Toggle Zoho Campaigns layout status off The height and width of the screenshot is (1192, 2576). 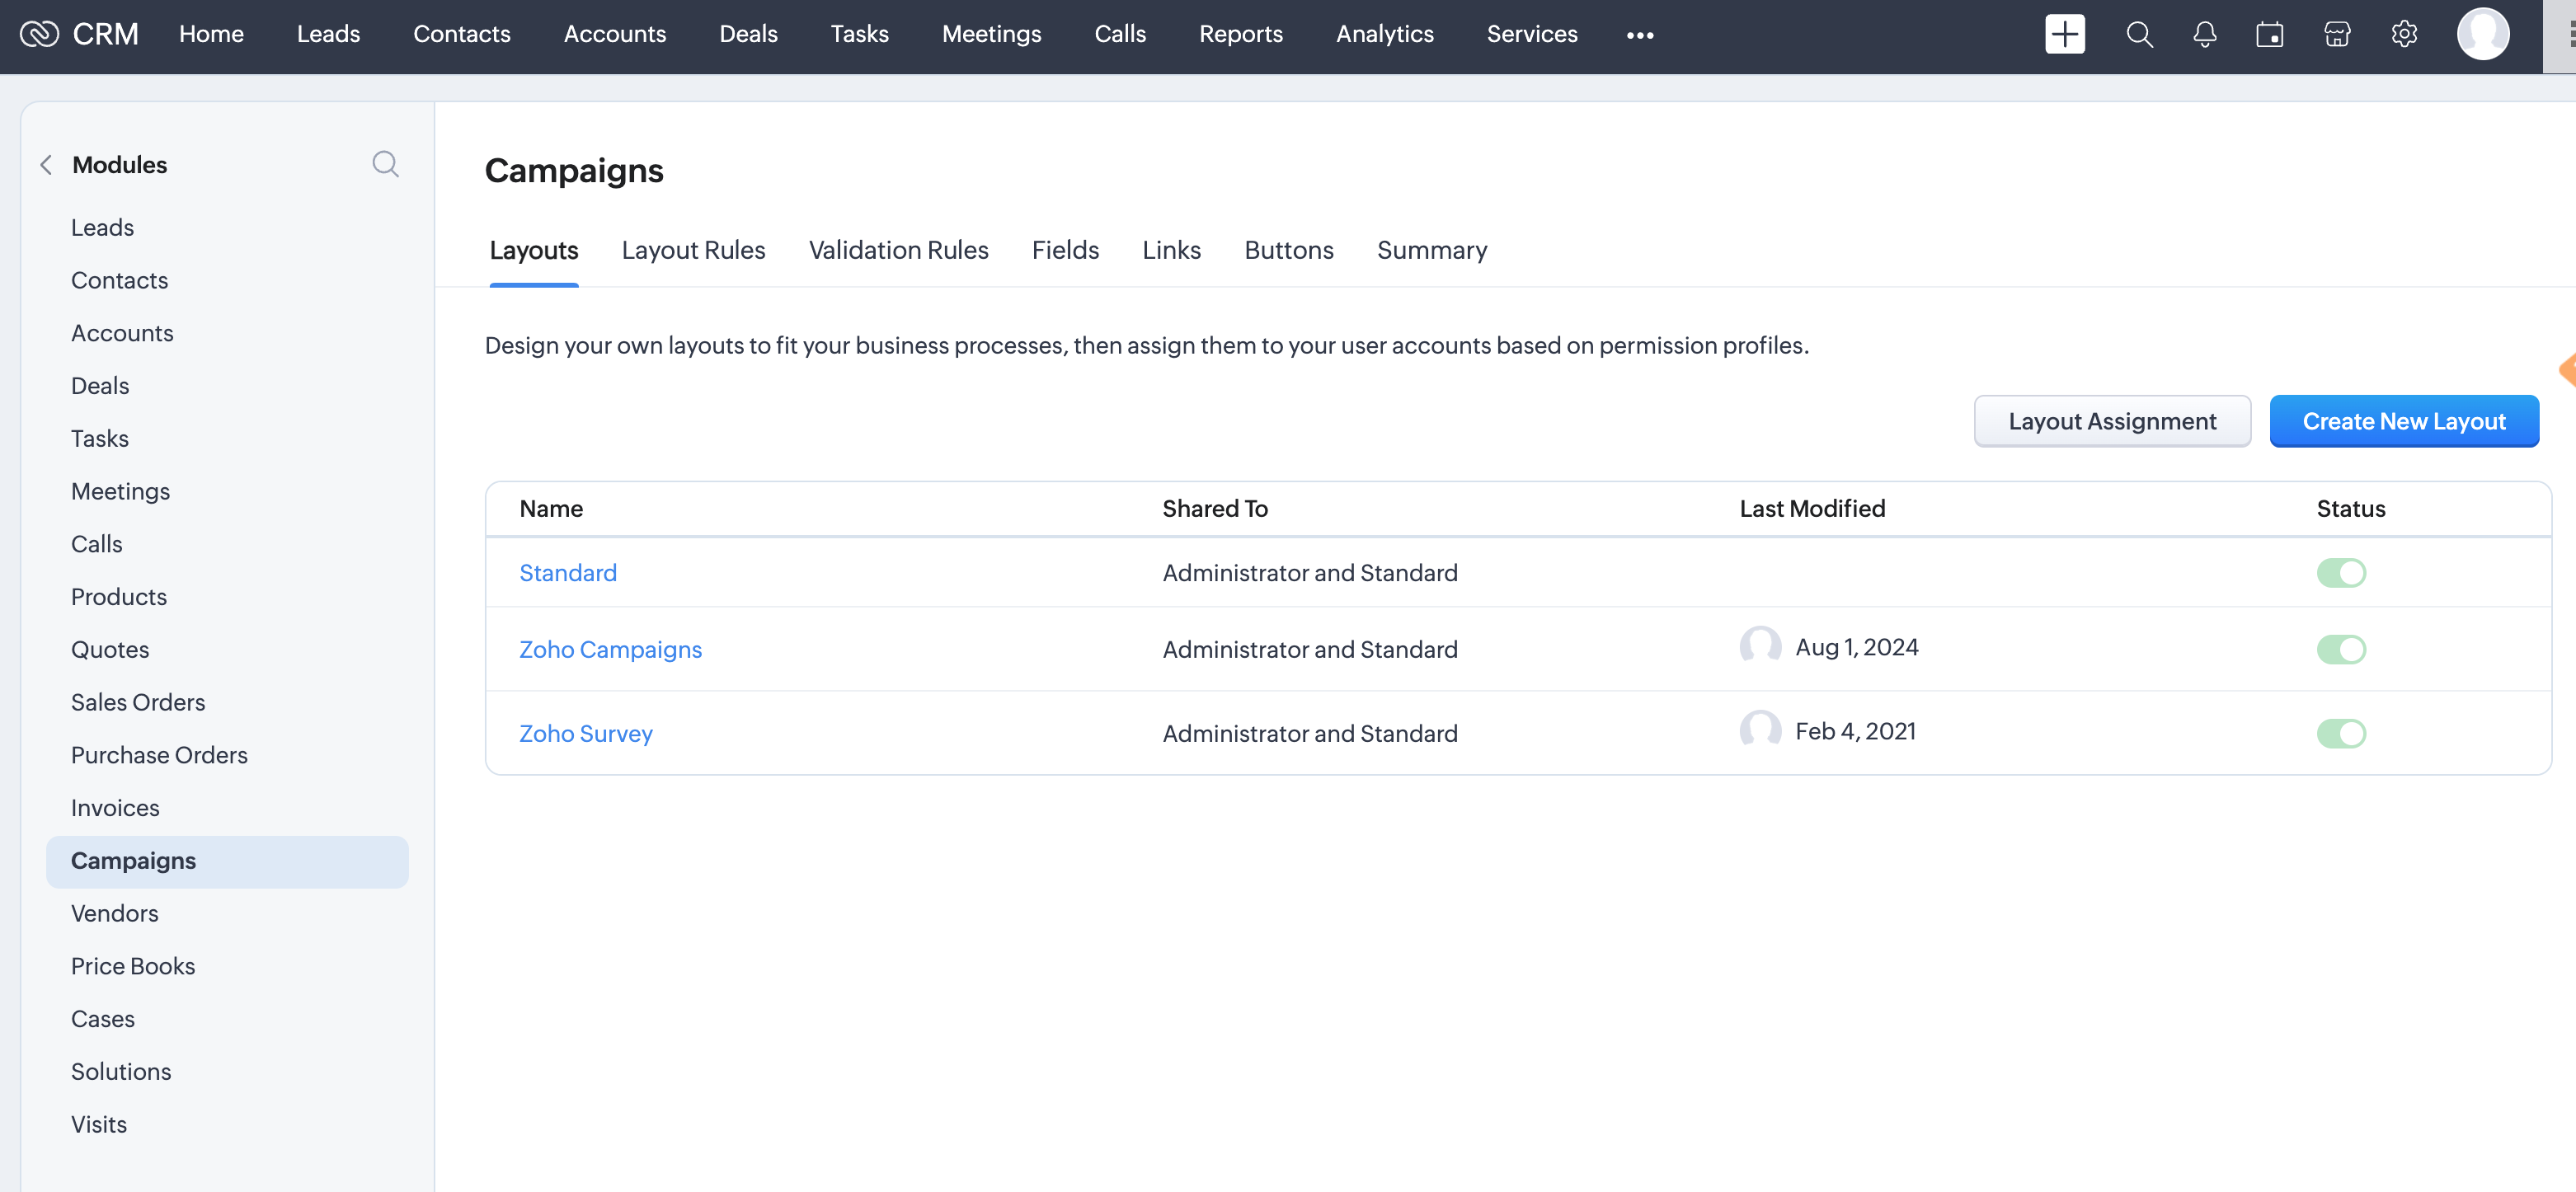[x=2341, y=650]
